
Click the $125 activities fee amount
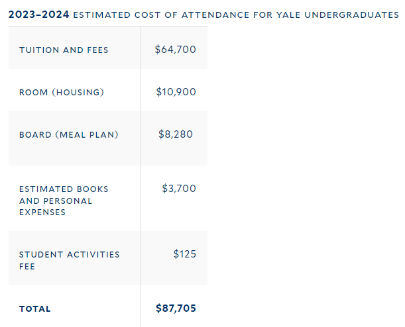coord(185,254)
